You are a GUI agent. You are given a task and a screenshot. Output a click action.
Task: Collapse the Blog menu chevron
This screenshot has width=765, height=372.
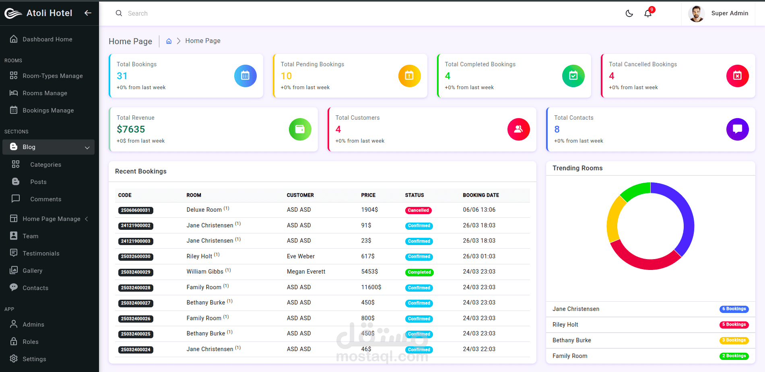[87, 147]
